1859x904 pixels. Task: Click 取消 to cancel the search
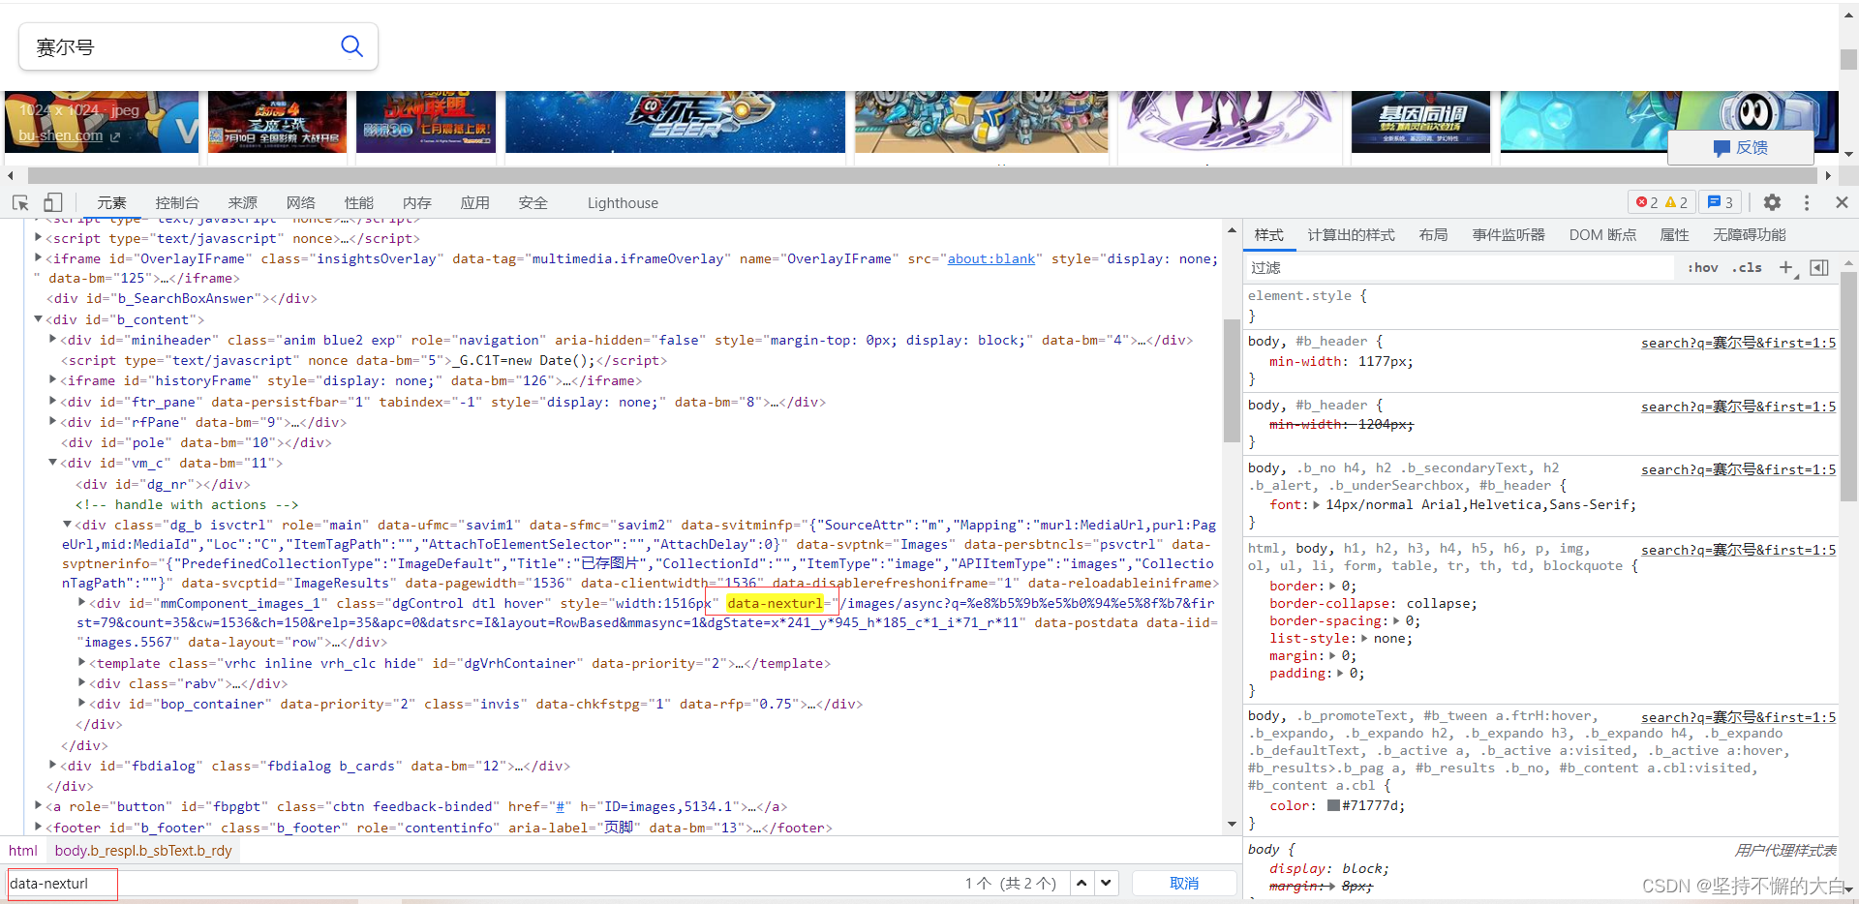point(1184,883)
